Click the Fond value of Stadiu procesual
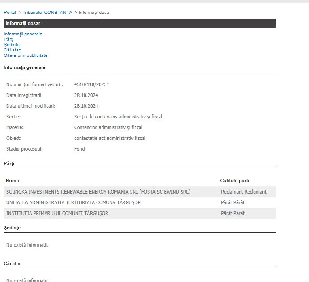Viewport: 309px width, 282px height. click(x=79, y=149)
